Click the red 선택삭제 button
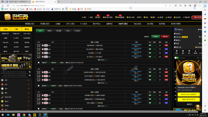This screenshot has width=208, height=117. point(165,37)
